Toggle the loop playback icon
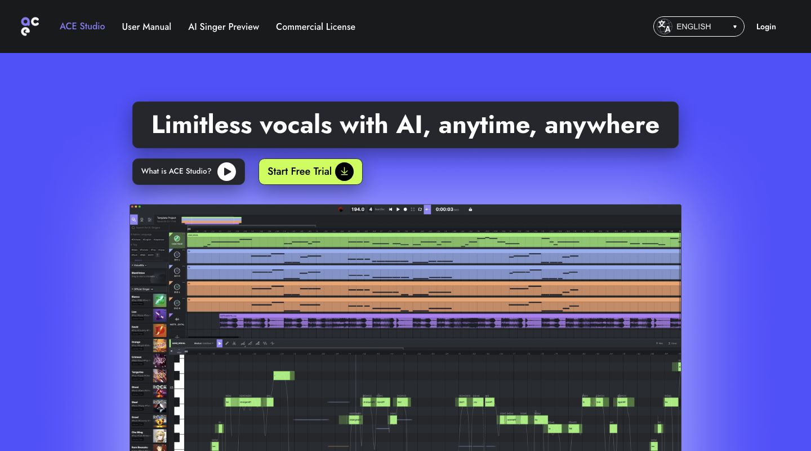 click(420, 209)
